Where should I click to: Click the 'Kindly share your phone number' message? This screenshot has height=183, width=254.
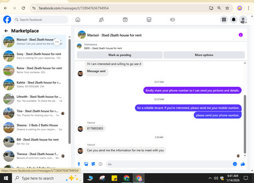[x=193, y=90]
